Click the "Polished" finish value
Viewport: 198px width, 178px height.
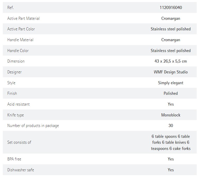[x=171, y=94]
